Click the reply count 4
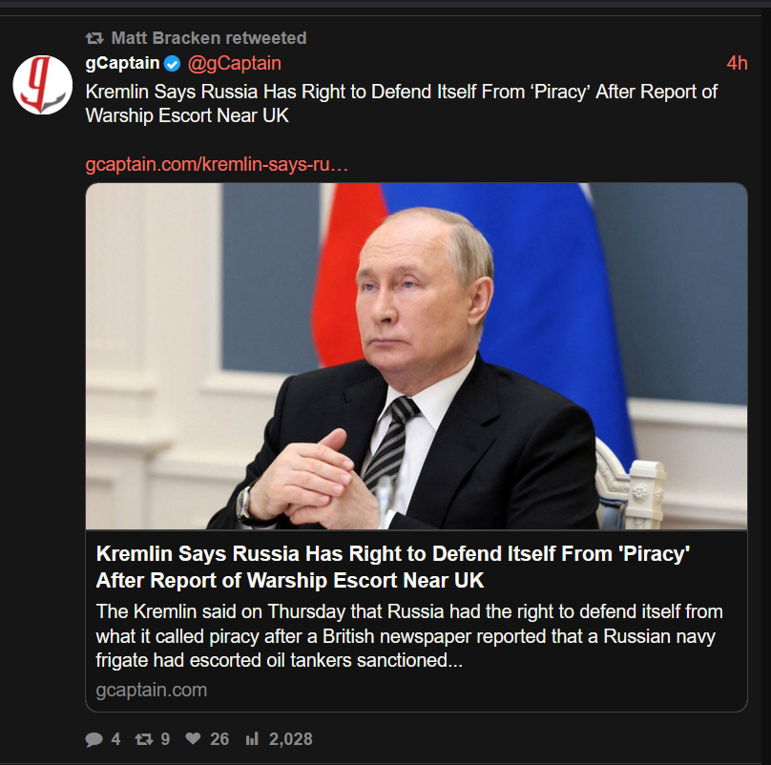771x765 pixels. pyautogui.click(x=115, y=739)
